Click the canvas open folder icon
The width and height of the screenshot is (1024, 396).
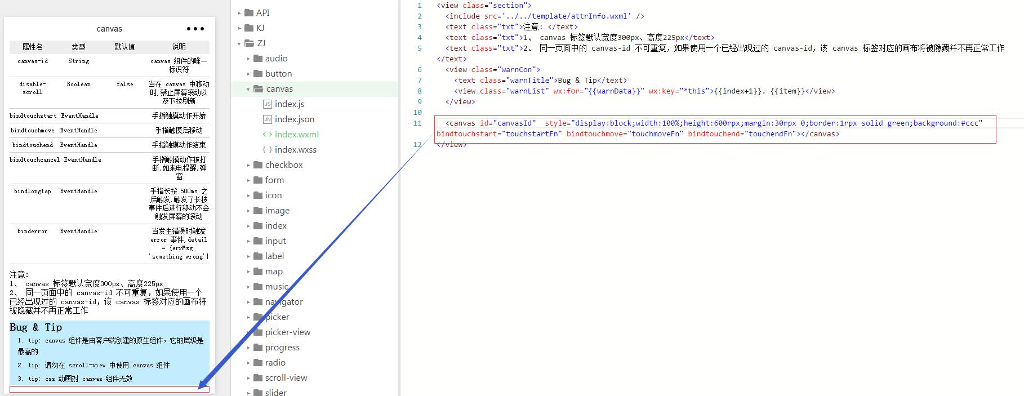pyautogui.click(x=259, y=88)
